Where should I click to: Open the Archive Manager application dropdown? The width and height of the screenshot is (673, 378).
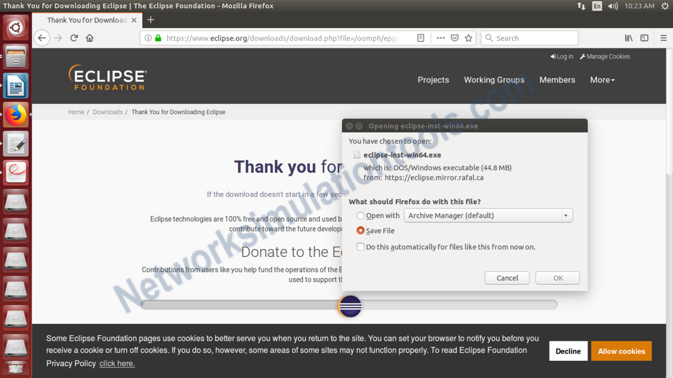pos(565,215)
